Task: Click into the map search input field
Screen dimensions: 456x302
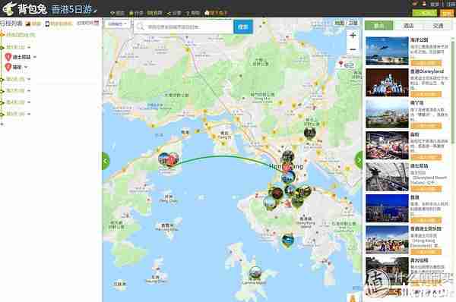Action: (184, 27)
